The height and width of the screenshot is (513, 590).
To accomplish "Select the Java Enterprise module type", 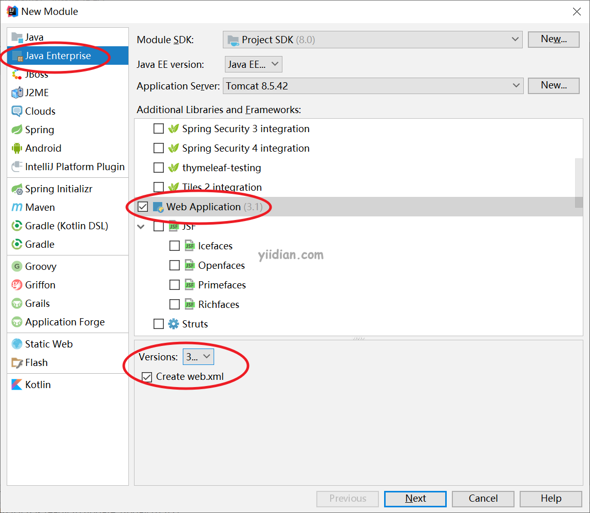I will pos(68,56).
